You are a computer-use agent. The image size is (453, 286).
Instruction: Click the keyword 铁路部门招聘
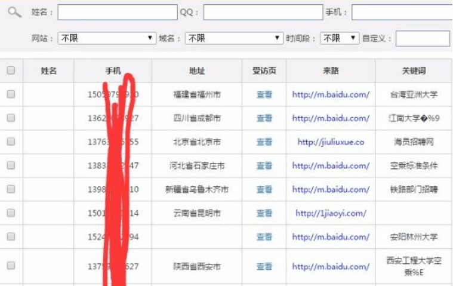414,189
